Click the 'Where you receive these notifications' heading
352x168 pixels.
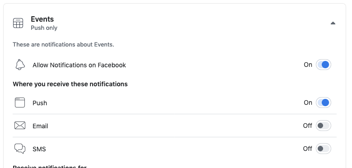click(x=70, y=84)
